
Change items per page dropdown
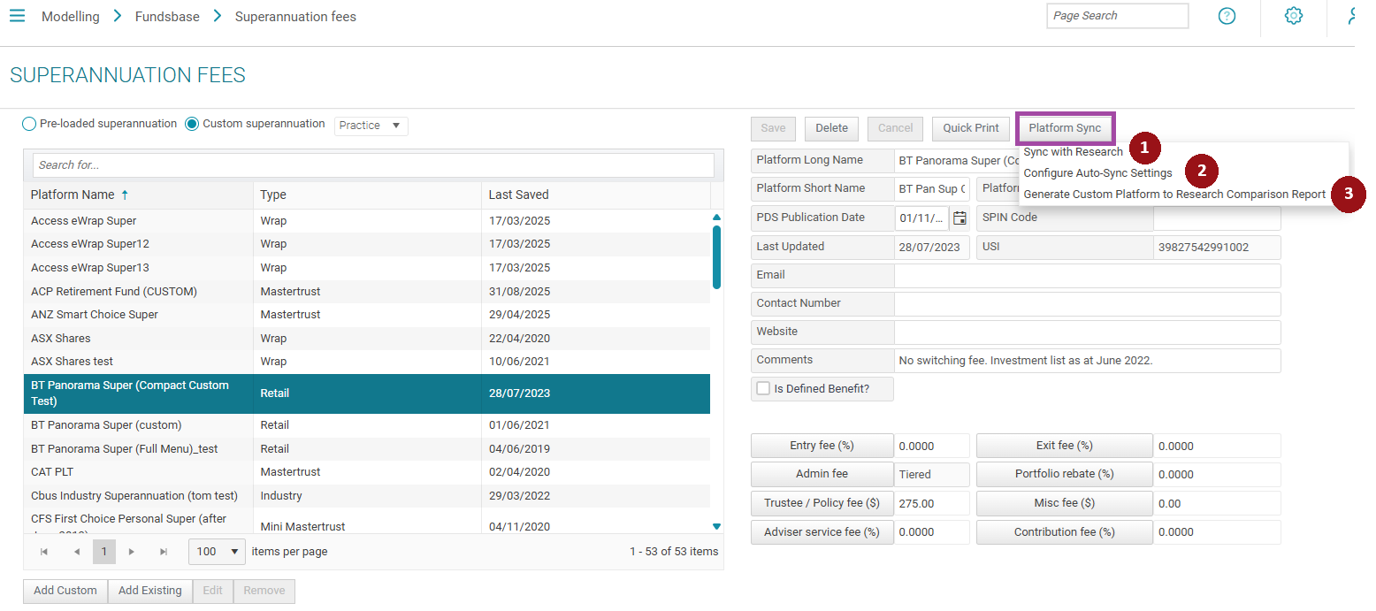coord(218,552)
